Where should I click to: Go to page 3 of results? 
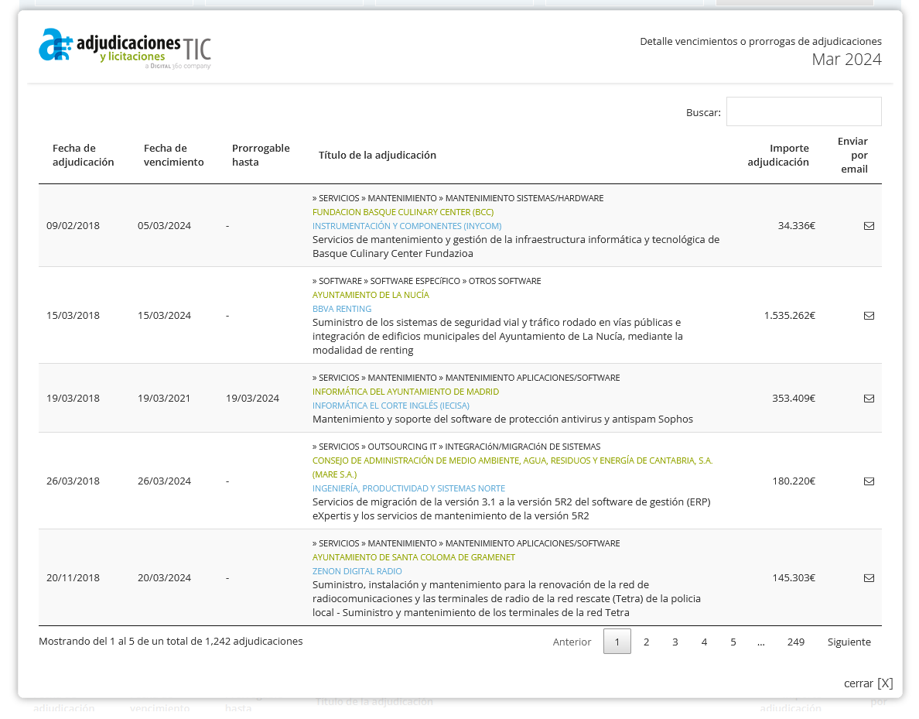[x=675, y=642]
